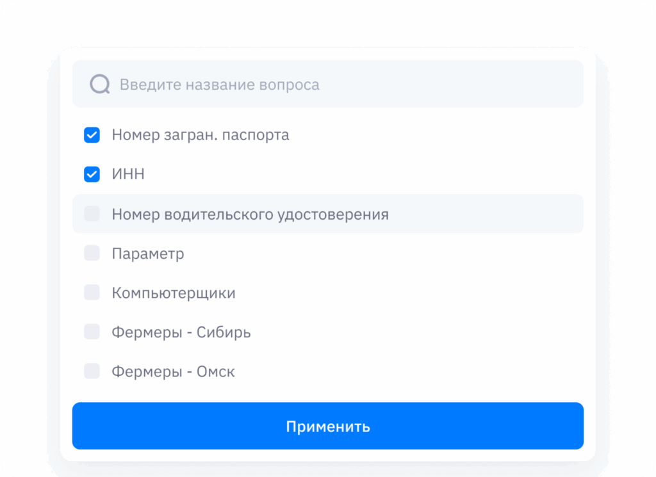This screenshot has height=477, width=656.
Task: Click the white checkmark beside 'ИНН'
Action: (92, 174)
